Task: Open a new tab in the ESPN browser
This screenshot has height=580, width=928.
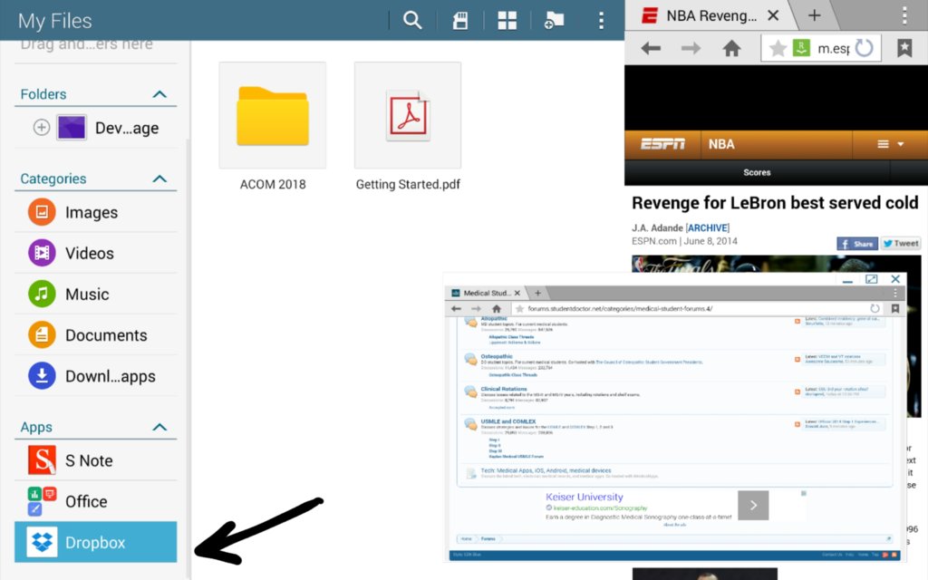Action: pyautogui.click(x=815, y=16)
